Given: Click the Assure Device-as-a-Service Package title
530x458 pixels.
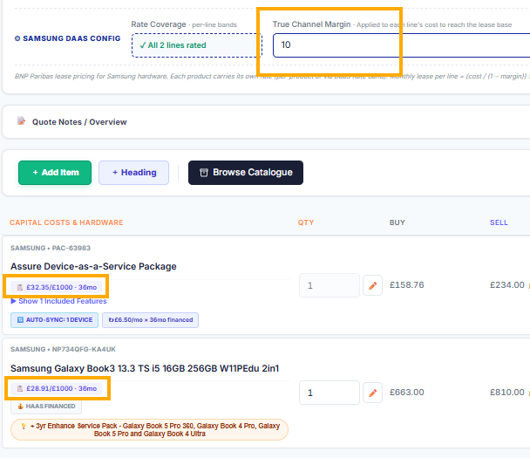Looking at the screenshot, I should tap(93, 266).
